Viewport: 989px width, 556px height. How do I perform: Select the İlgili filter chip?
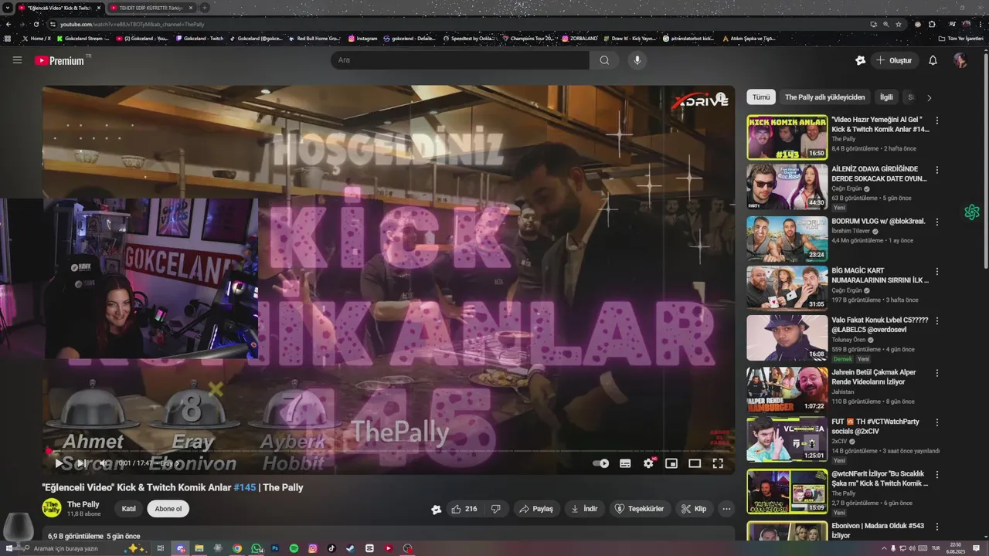click(x=886, y=97)
